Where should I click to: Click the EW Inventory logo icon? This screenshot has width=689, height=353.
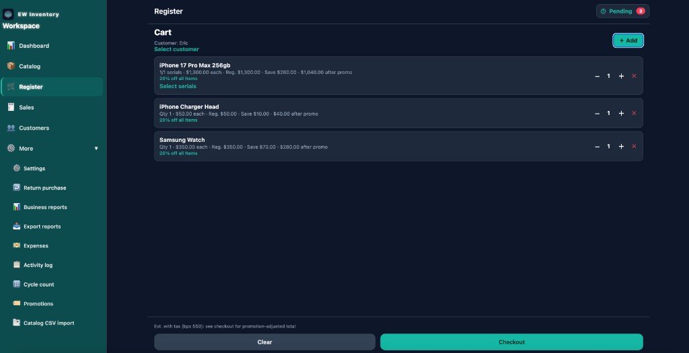pyautogui.click(x=8, y=15)
